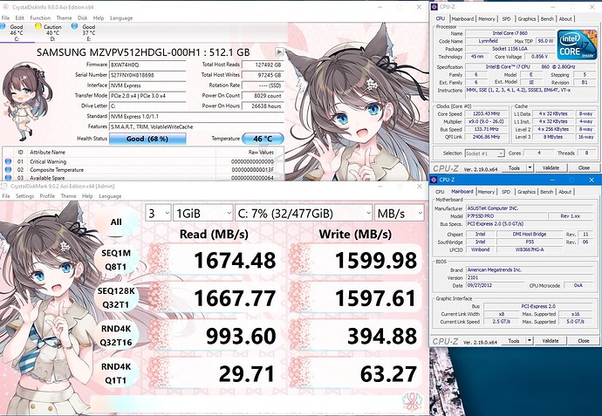
Task: Open the Theme menu in CrystalDiskInfo
Action: click(64, 18)
